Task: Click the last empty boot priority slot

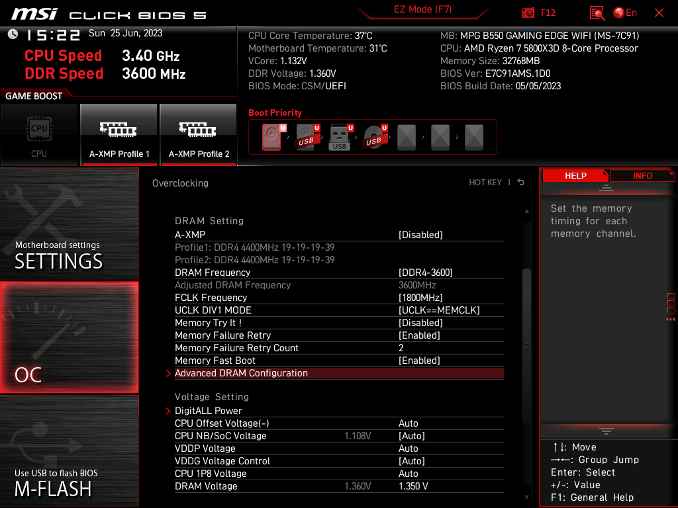Action: (x=474, y=138)
